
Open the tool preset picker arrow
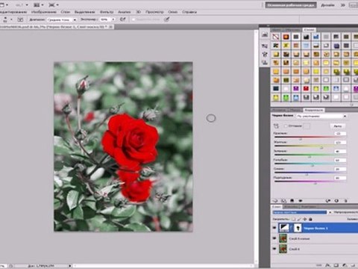[11, 19]
